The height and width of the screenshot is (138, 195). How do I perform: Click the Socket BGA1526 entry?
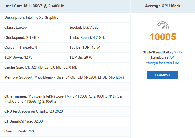tap(84, 27)
